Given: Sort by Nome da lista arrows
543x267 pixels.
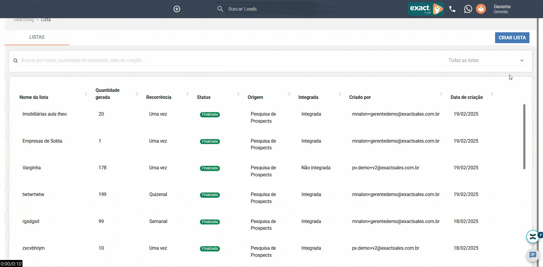Looking at the screenshot, I should click(86, 94).
